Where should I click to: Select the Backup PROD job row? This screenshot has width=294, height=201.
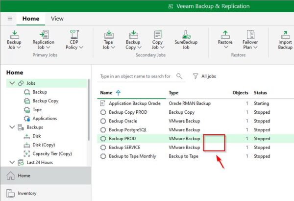pos(196,139)
